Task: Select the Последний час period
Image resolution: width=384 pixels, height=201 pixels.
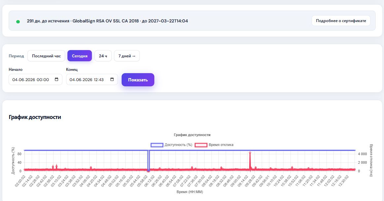Action: tap(46, 56)
